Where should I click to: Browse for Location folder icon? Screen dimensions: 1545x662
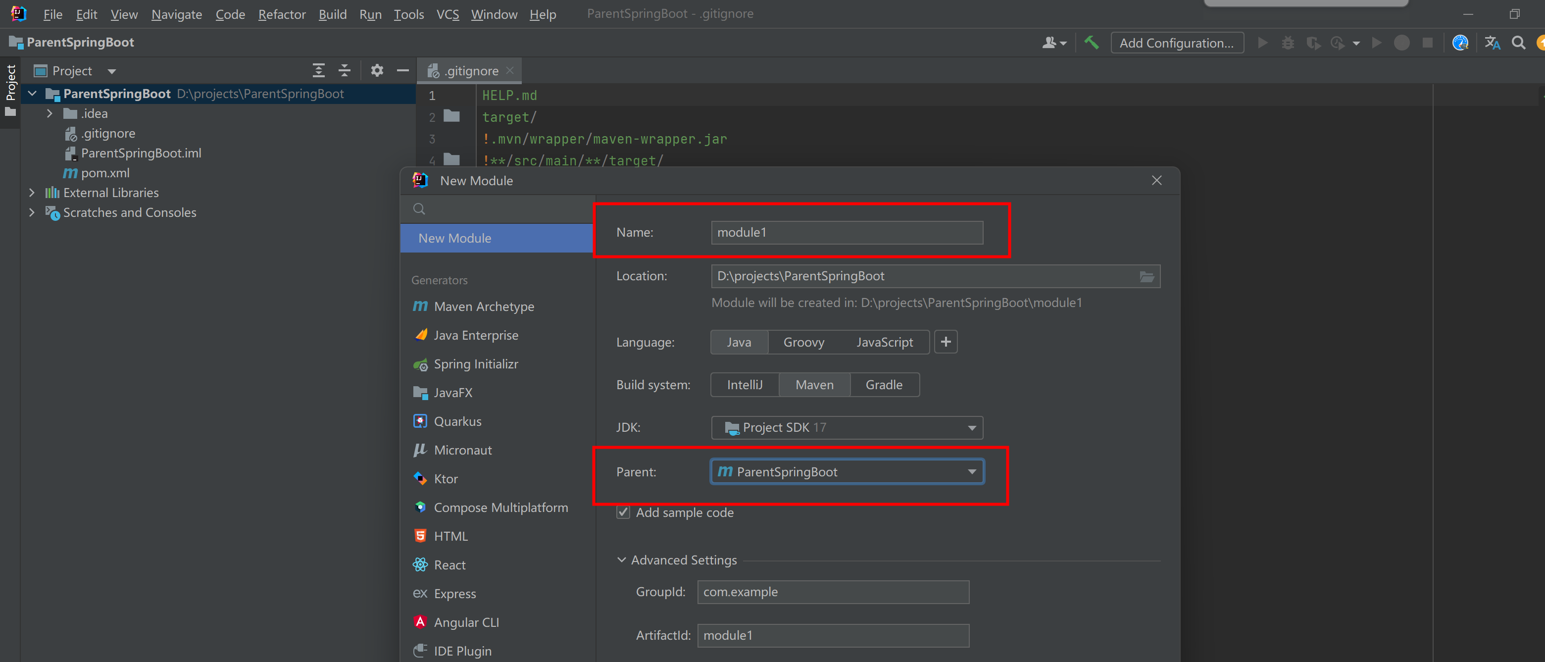click(1146, 276)
